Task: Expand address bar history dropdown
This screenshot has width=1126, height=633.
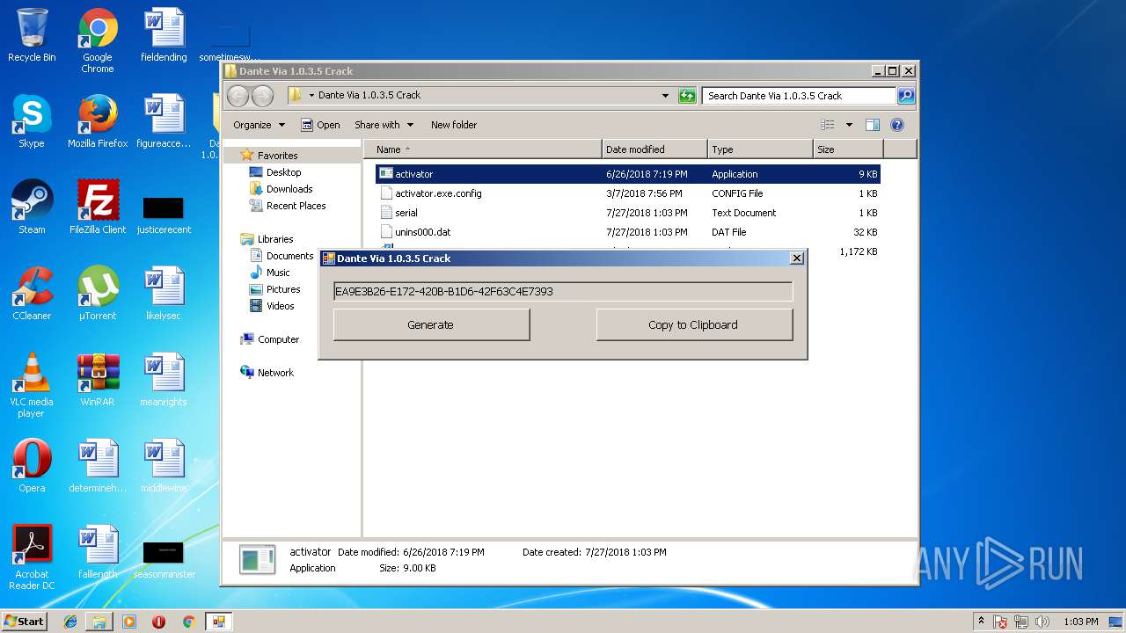Action: coord(665,96)
